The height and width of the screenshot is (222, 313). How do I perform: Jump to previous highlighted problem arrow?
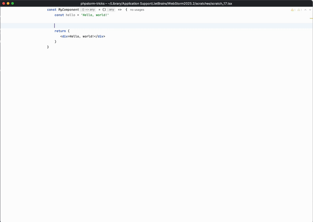point(305,10)
